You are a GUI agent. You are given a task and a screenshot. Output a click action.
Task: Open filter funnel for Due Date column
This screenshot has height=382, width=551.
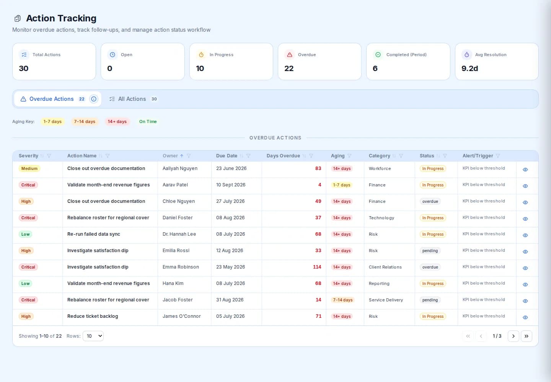pos(248,156)
